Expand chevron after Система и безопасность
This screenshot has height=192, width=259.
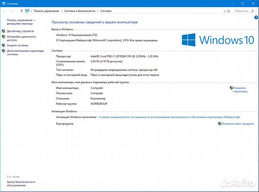pyautogui.click(x=98, y=11)
